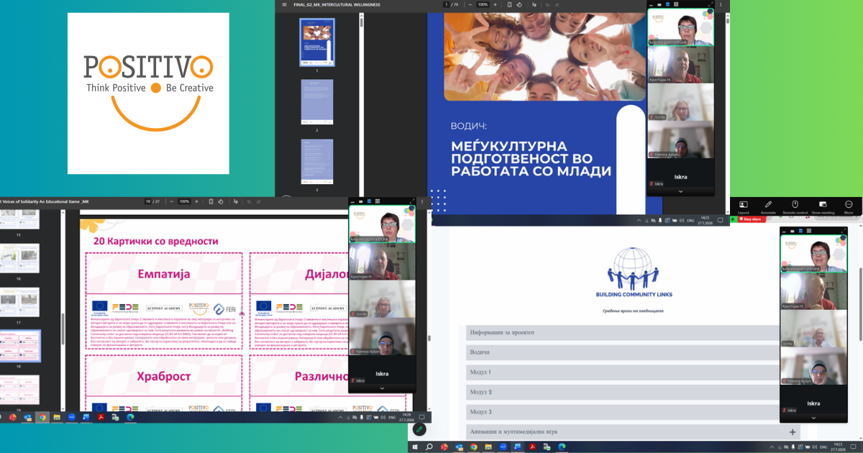Image resolution: width=863 pixels, height=453 pixels.
Task: Click the 'Емпатија' value card heading
Action: click(163, 274)
